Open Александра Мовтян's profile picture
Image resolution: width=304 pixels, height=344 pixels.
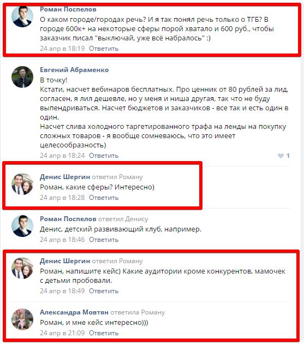pyautogui.click(x=22, y=319)
